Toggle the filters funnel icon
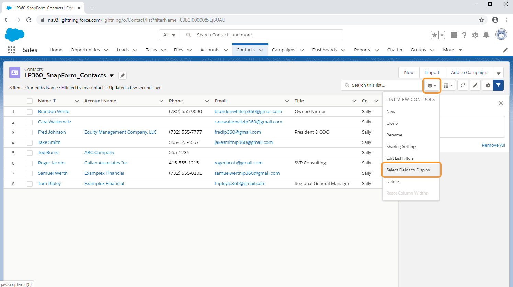513x287 pixels. (x=498, y=85)
